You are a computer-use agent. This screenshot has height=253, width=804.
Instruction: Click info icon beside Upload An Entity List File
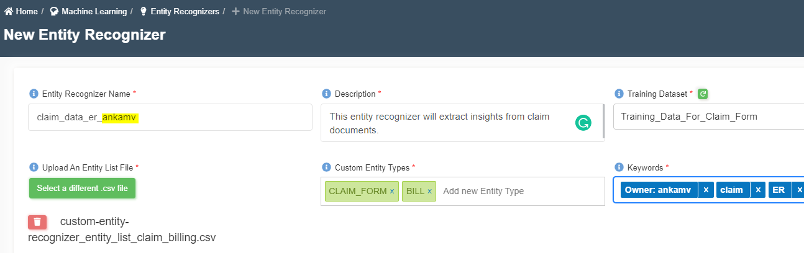point(34,167)
